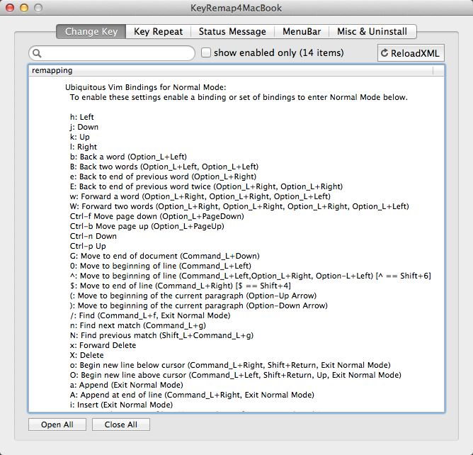Go to Misc & Uninstall tab
The width and height of the screenshot is (473, 455).
372,31
